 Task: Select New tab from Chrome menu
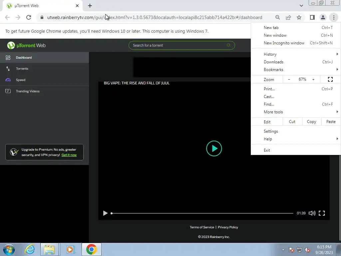coord(296,28)
